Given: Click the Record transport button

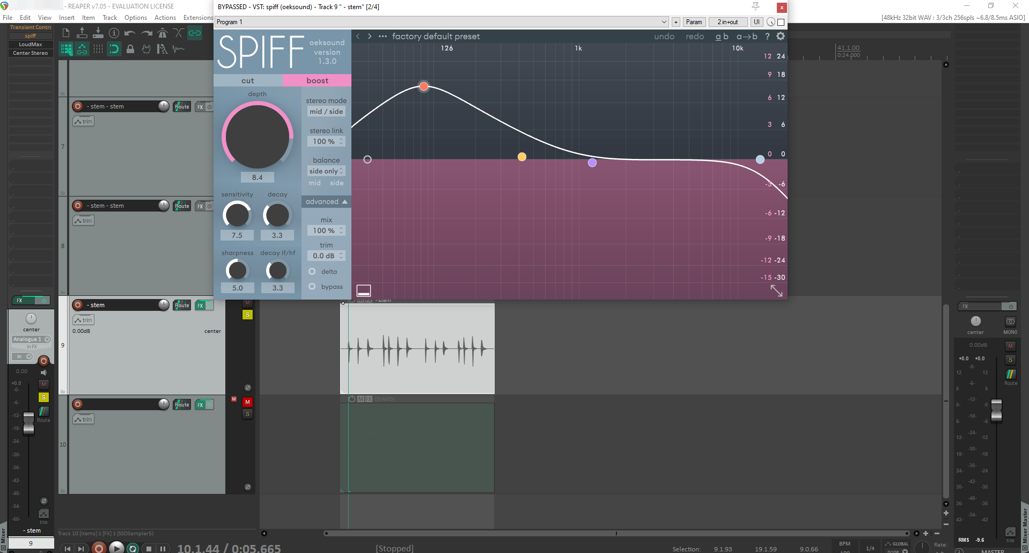Looking at the screenshot, I should (98, 548).
